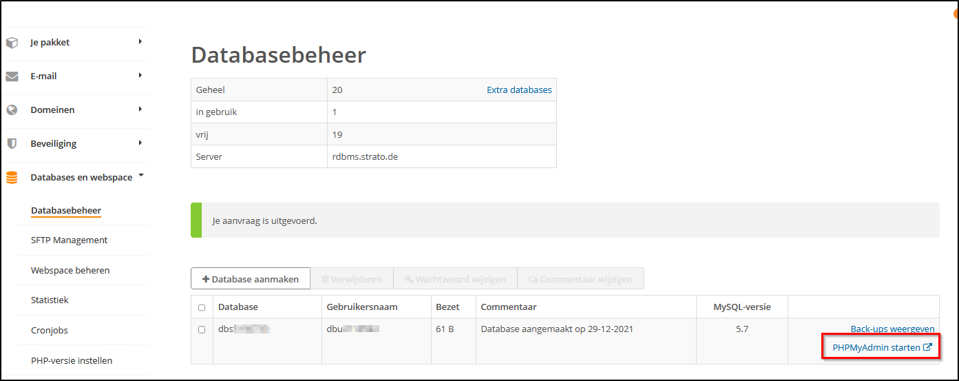Collapse the Databases en webspace arrow
959x381 pixels.
[141, 176]
